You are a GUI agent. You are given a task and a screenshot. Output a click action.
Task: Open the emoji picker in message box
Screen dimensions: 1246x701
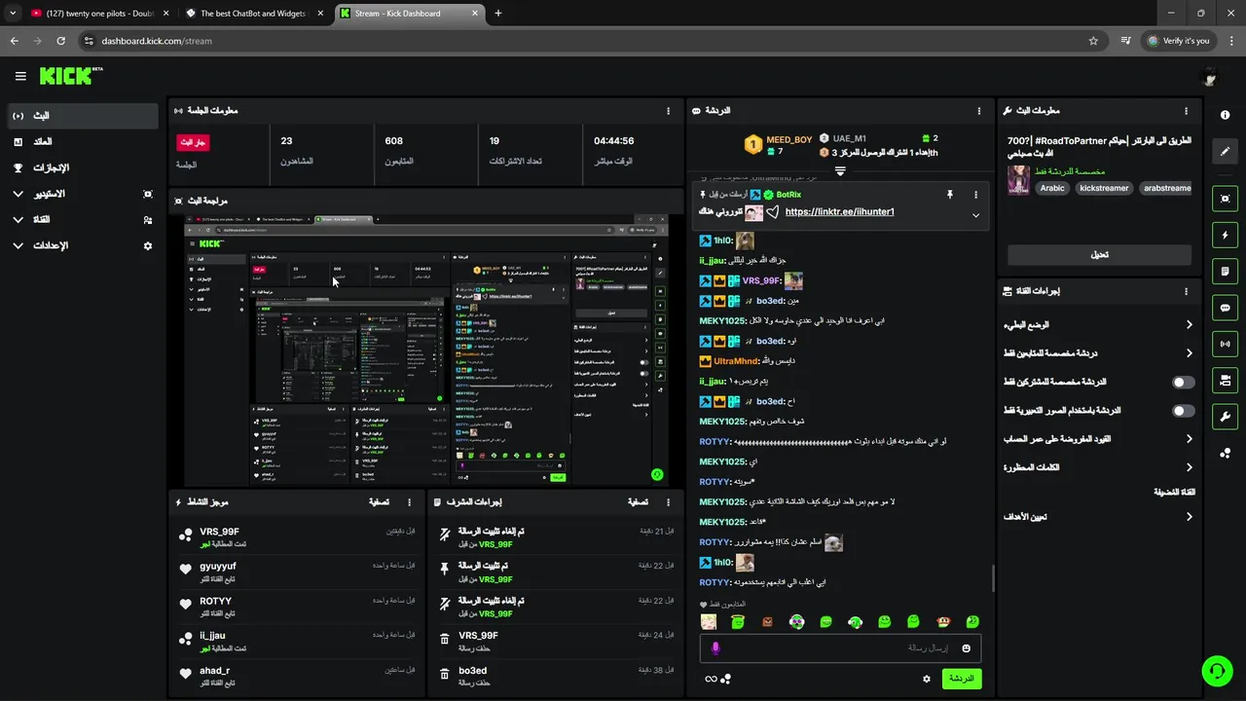[967, 648]
